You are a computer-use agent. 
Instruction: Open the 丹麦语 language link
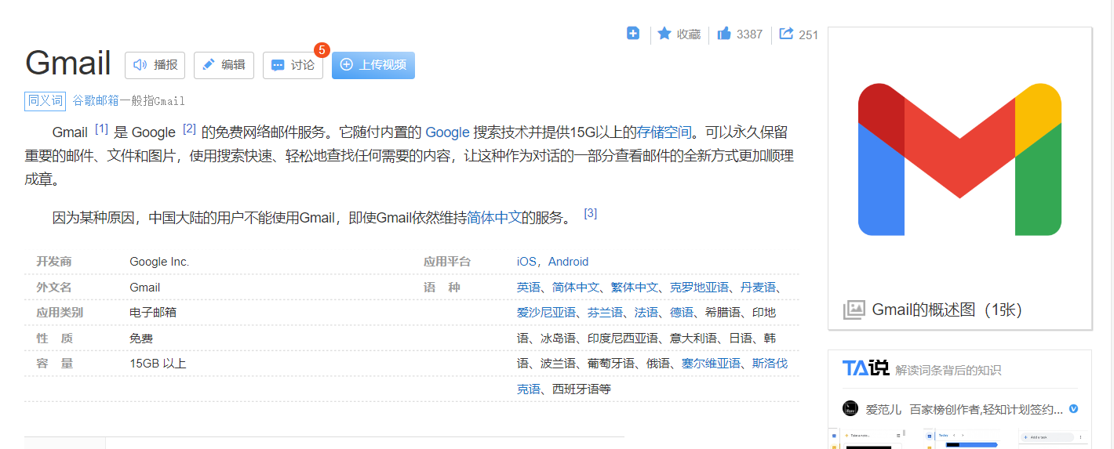pyautogui.click(x=758, y=288)
